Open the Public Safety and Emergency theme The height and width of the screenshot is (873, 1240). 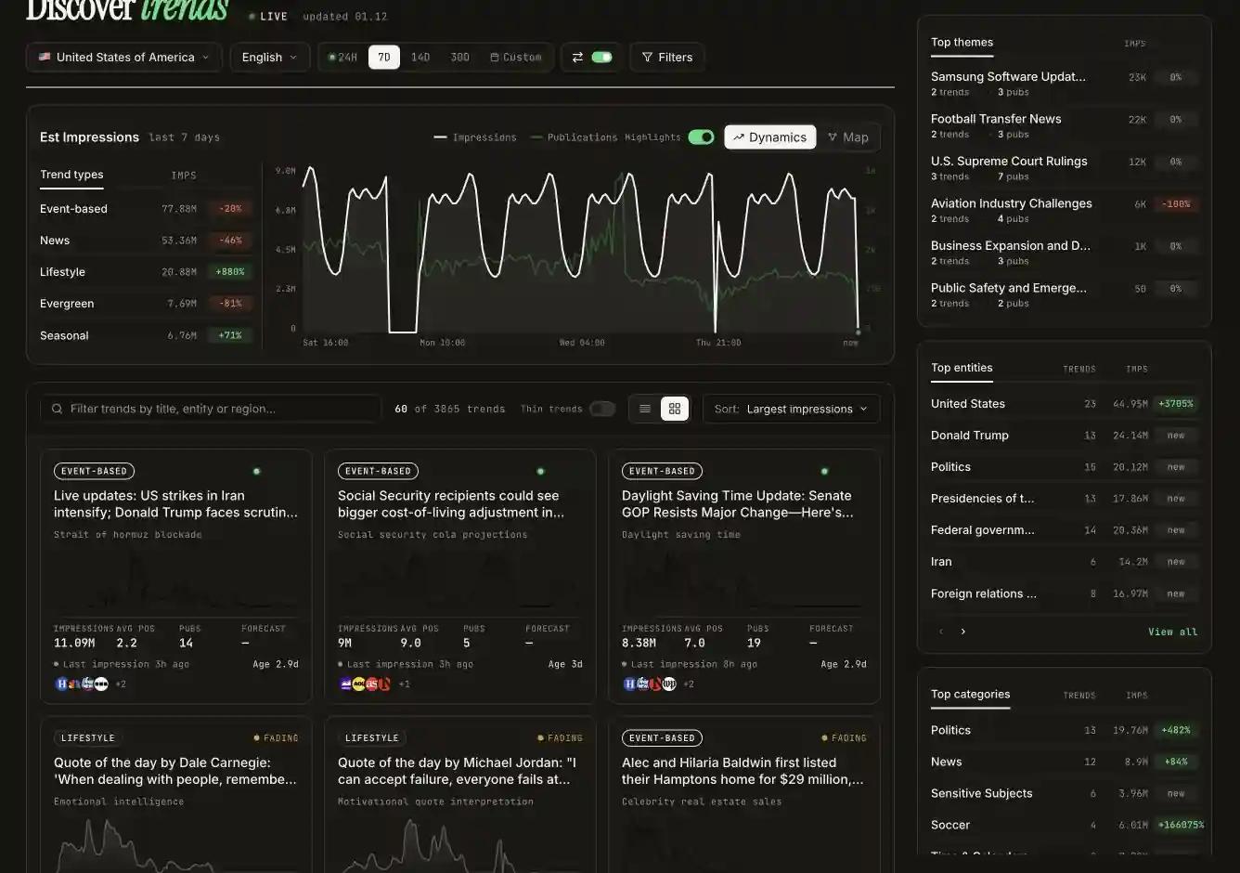point(1064,294)
